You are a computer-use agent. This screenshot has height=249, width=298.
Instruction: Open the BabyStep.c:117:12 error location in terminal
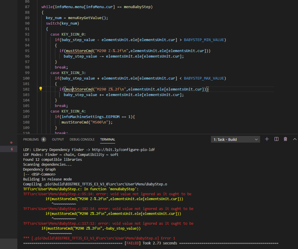pos(60,224)
